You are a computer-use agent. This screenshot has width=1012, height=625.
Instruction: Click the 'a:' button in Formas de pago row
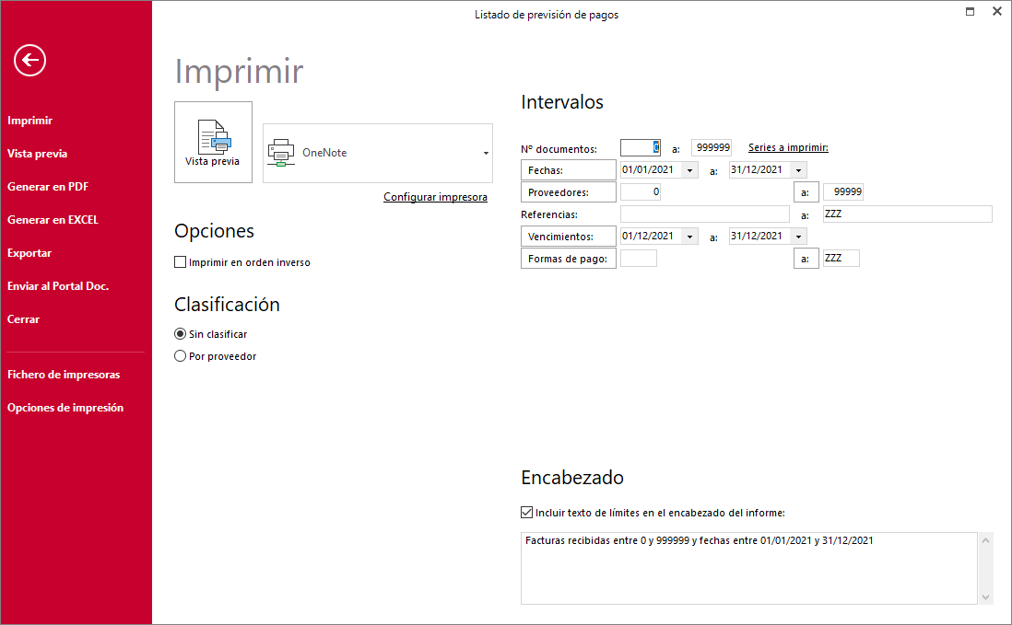click(x=806, y=259)
